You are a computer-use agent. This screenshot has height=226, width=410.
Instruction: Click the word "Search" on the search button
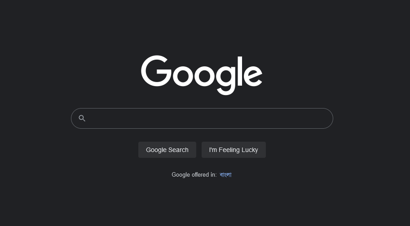tap(178, 150)
